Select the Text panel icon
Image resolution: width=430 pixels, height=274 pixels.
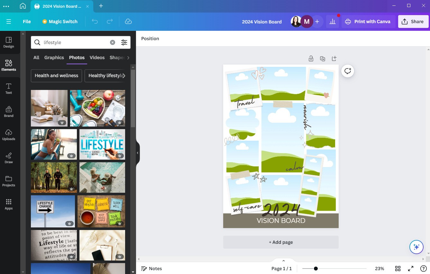click(x=9, y=88)
